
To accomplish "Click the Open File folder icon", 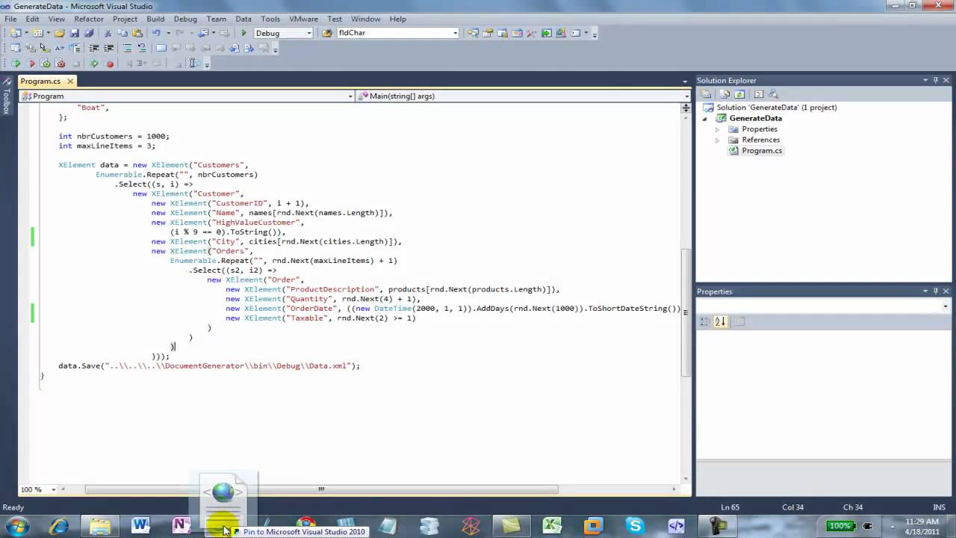I will pos(60,33).
